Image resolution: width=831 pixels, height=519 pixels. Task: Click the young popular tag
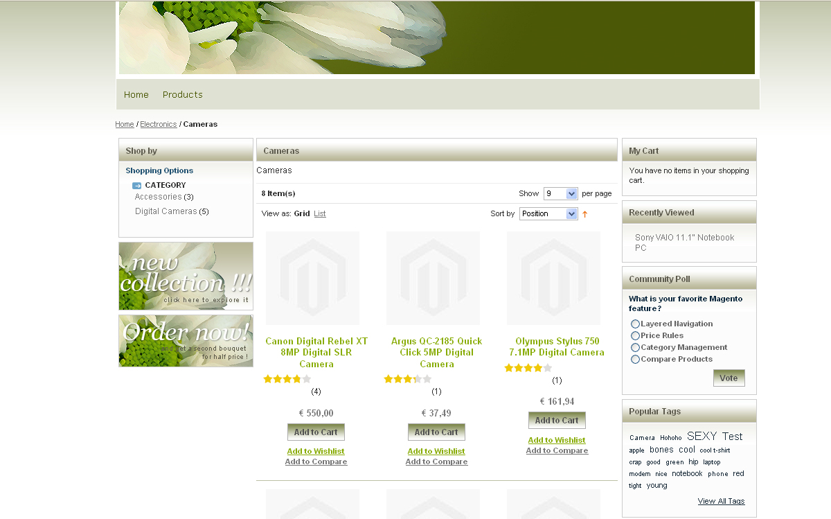pyautogui.click(x=656, y=486)
